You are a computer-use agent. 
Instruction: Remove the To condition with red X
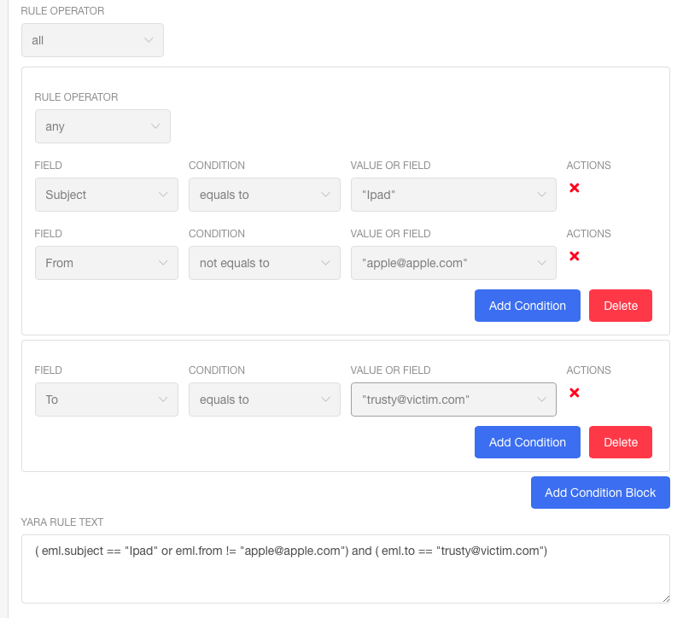coord(575,393)
